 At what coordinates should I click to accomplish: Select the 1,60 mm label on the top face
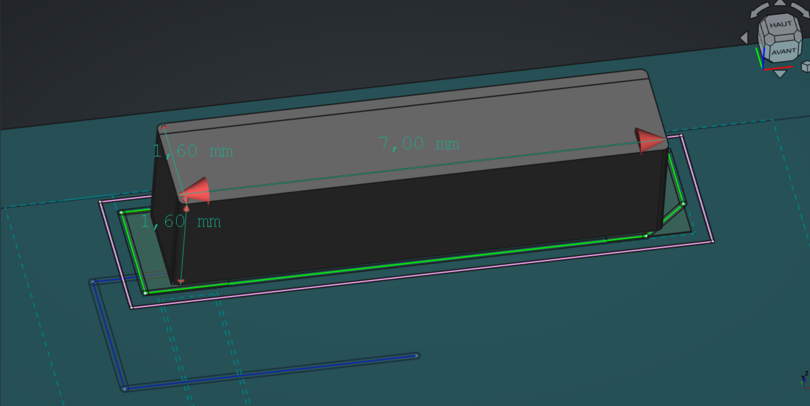pyautogui.click(x=193, y=151)
